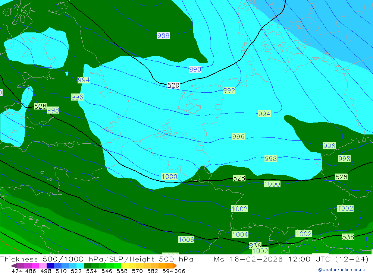Click the 1006 pressure label
The width and height of the screenshot is (373, 273).
pos(186,239)
